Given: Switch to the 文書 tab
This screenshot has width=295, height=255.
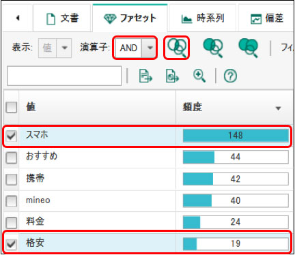Looking at the screenshot, I should 62,18.
